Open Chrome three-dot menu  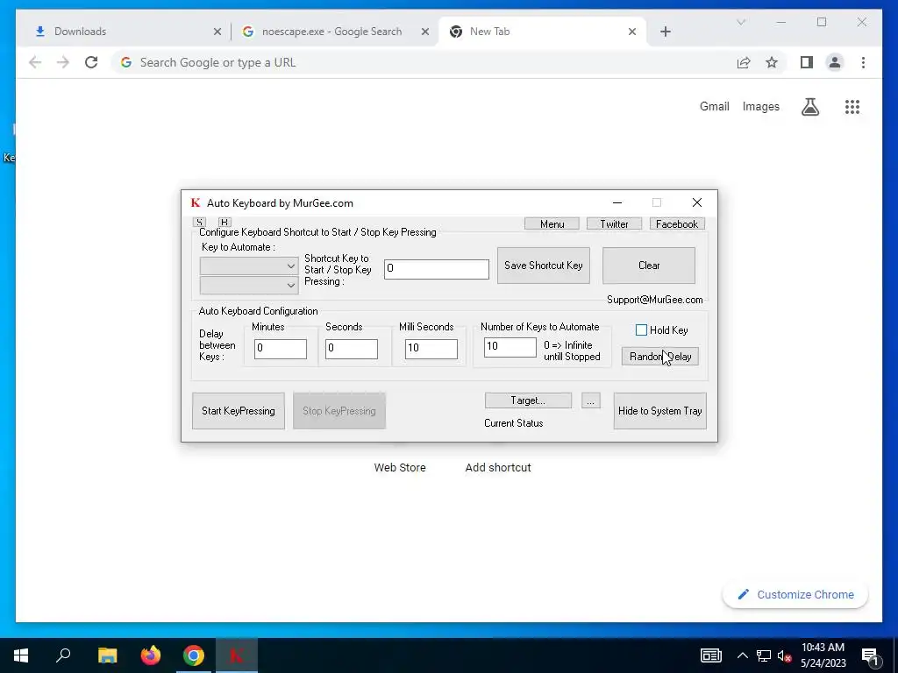[863, 62]
